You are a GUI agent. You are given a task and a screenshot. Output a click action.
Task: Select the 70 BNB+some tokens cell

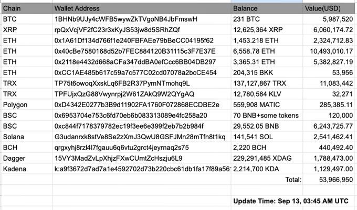(267, 115)
